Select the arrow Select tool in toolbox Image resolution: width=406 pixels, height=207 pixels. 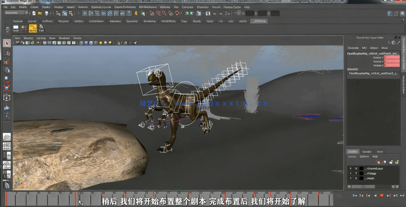click(x=7, y=43)
